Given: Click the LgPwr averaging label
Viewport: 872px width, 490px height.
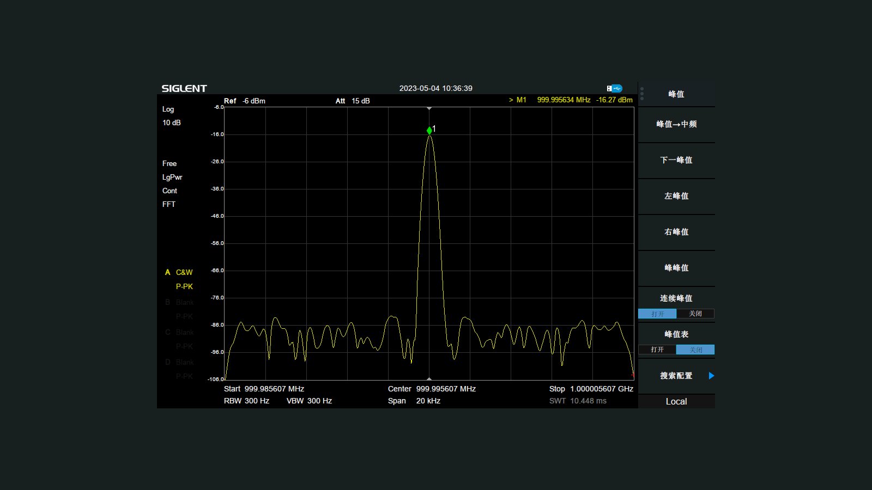Looking at the screenshot, I should 172,177.
